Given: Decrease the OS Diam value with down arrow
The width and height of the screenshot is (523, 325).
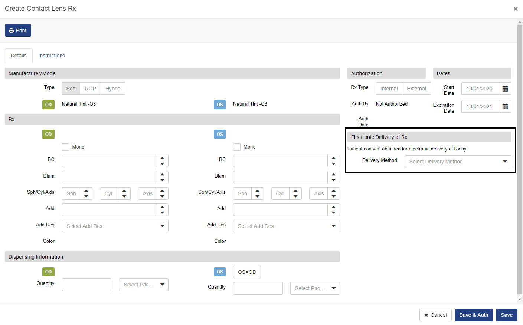Looking at the screenshot, I should pyautogui.click(x=333, y=180).
